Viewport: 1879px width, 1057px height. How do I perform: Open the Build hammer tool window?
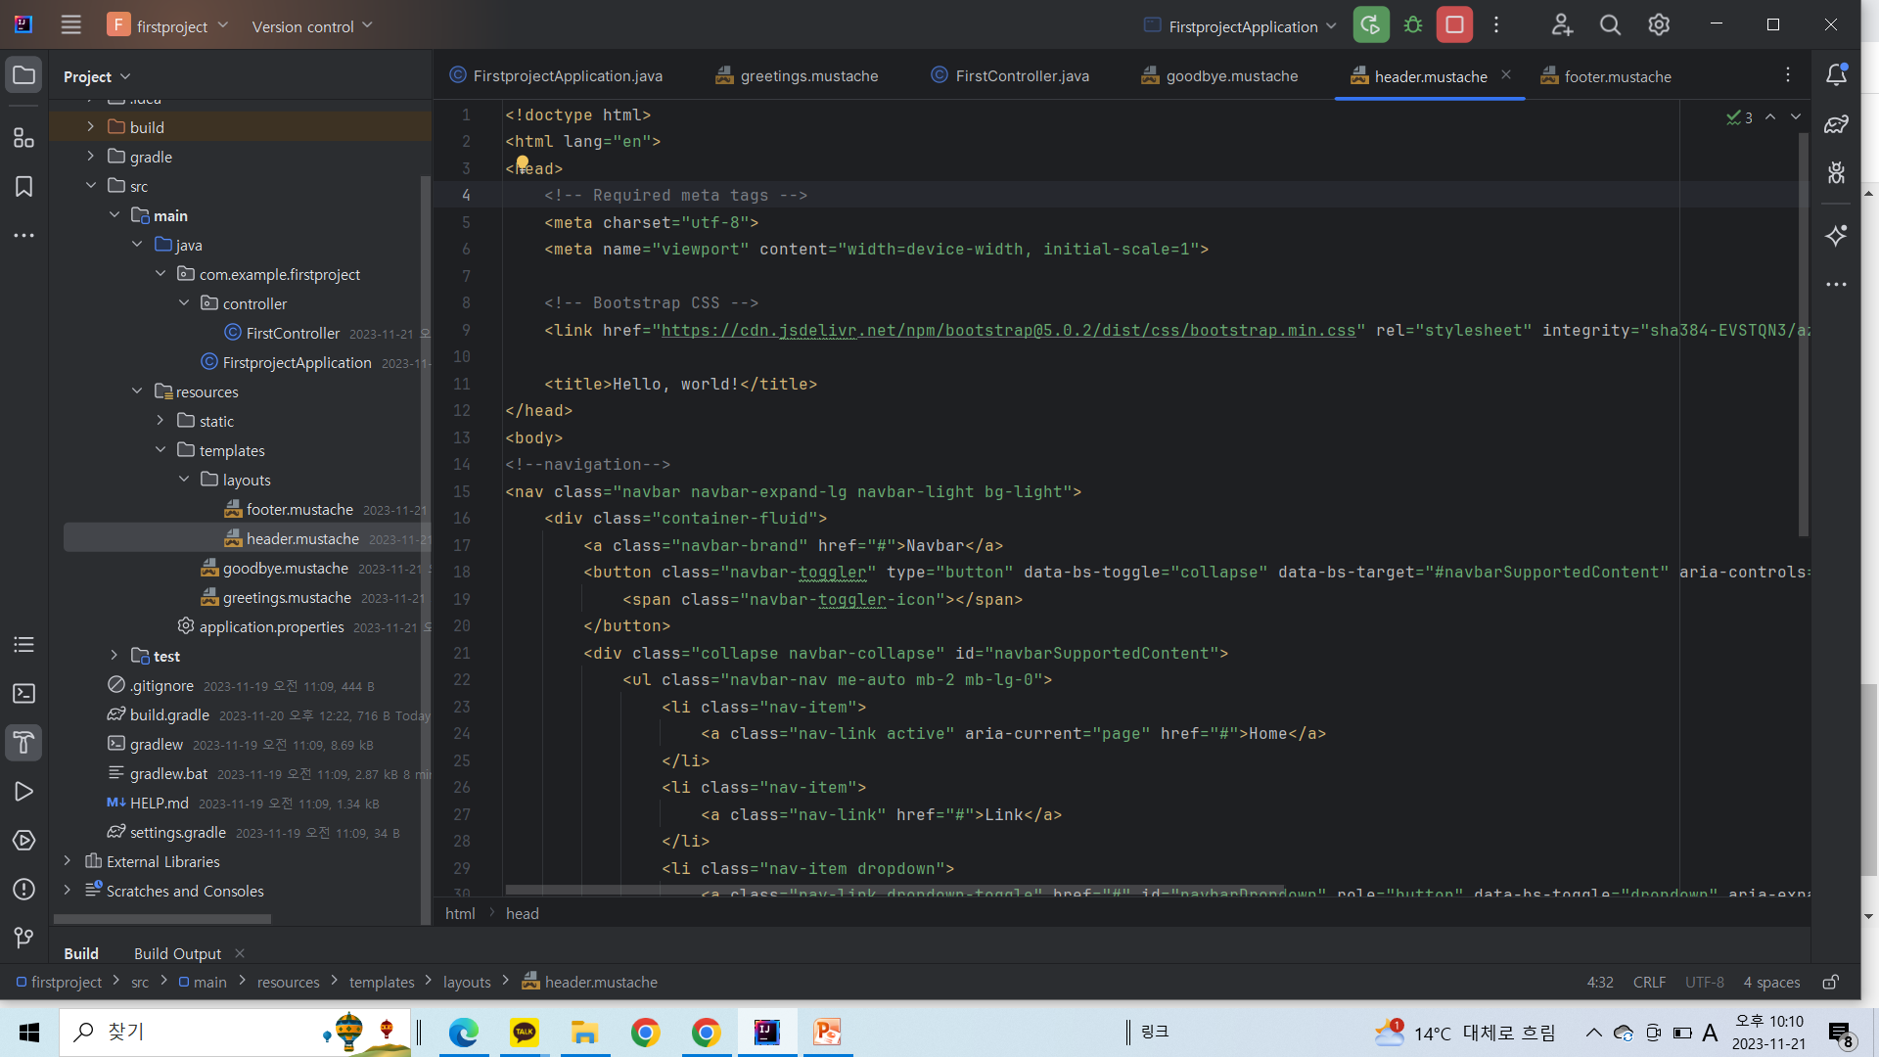tap(23, 743)
